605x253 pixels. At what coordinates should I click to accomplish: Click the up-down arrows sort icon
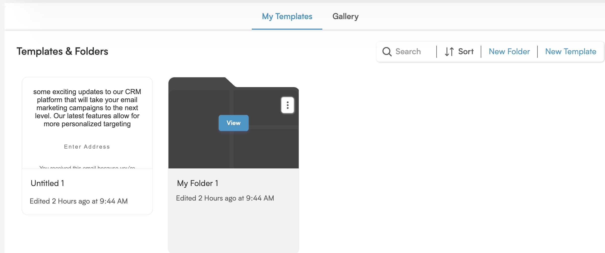coord(449,52)
